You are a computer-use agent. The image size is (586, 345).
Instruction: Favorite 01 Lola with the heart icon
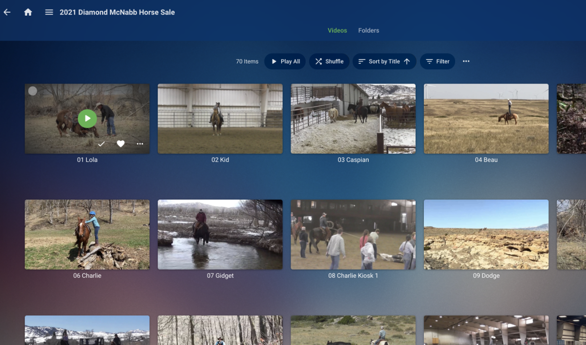[121, 143]
